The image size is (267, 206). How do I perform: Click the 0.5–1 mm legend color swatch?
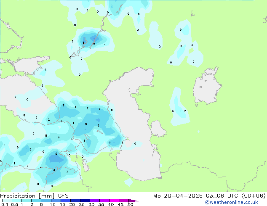coord(17,201)
